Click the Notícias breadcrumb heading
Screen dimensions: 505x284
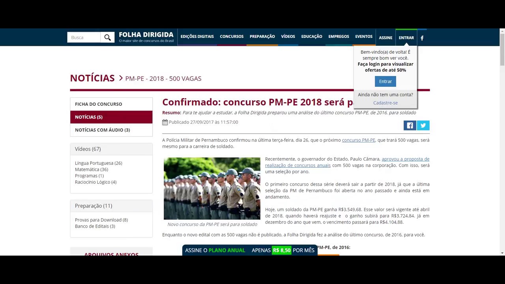click(x=92, y=78)
